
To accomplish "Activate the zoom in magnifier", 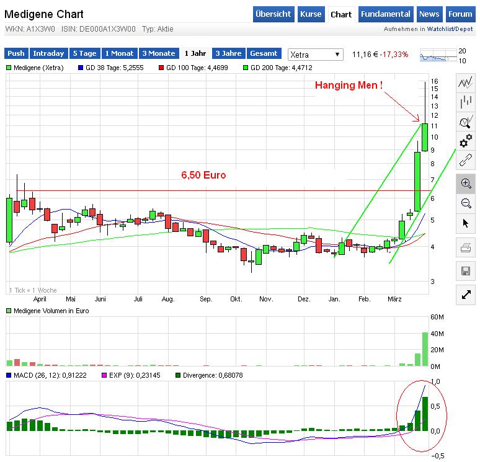I will 466,183.
